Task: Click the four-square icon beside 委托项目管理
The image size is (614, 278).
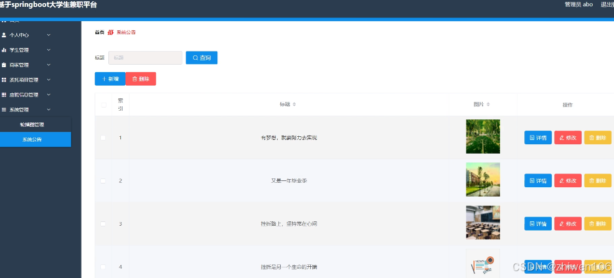Action: click(x=4, y=80)
